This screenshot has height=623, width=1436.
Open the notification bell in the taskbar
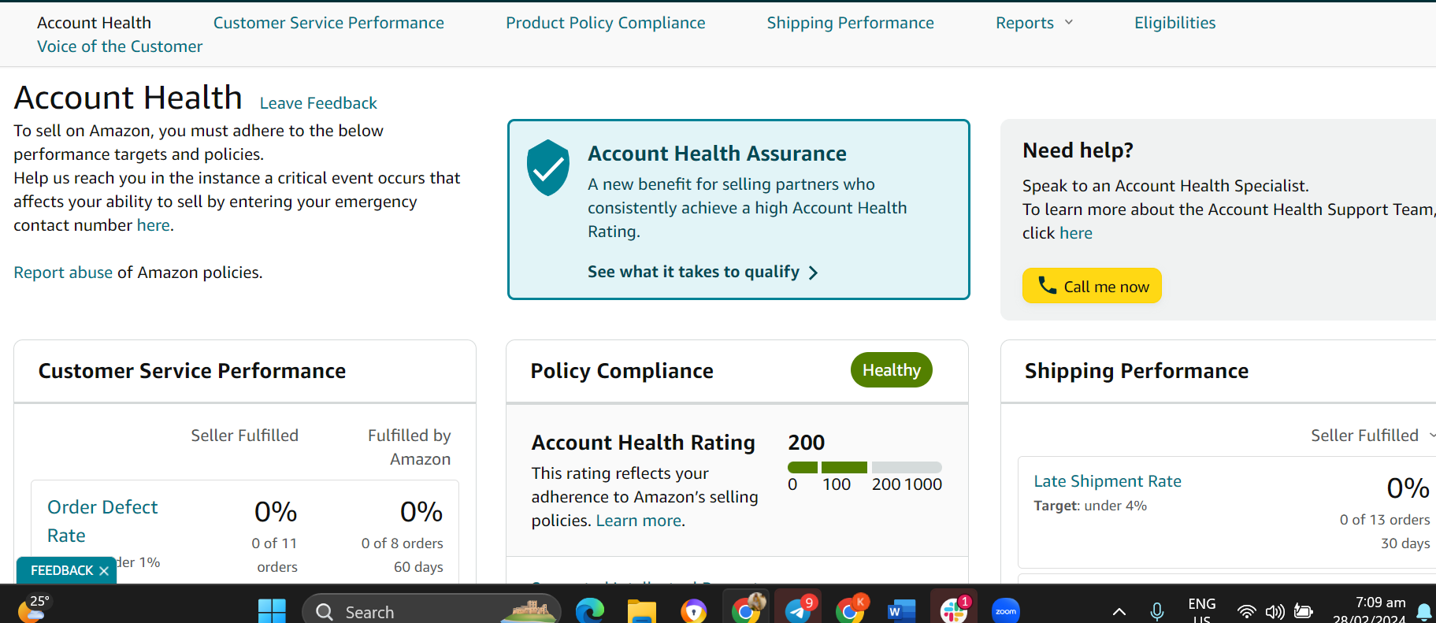[x=1424, y=612]
